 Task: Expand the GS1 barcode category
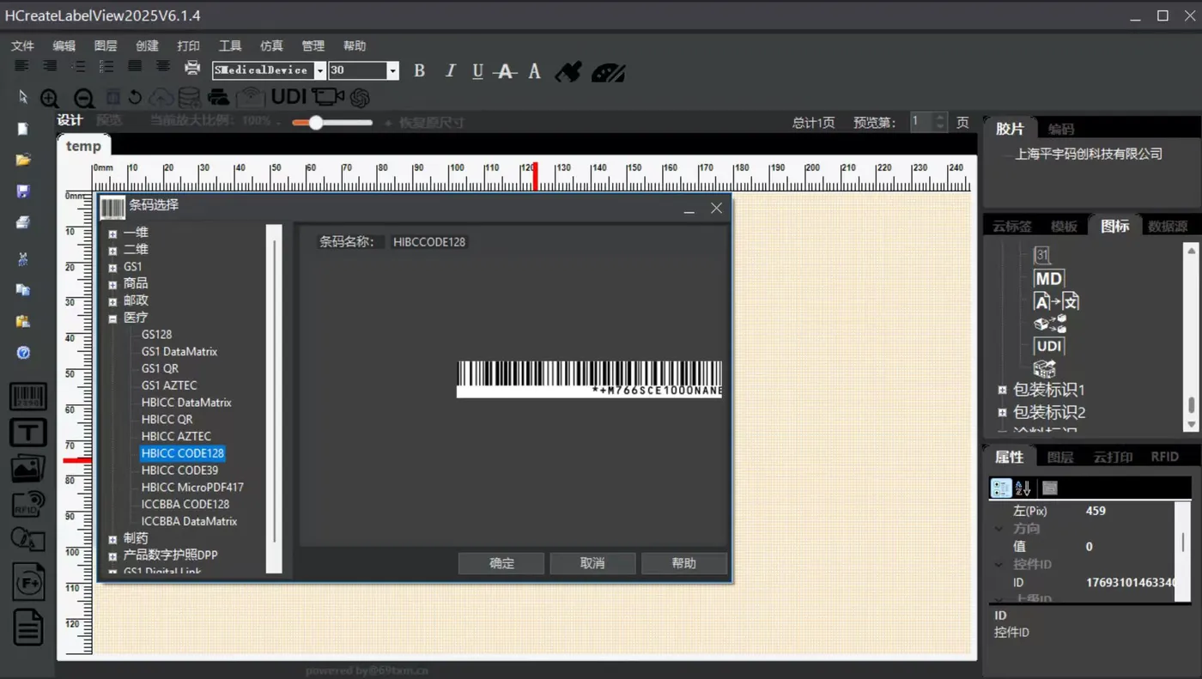(x=112, y=267)
